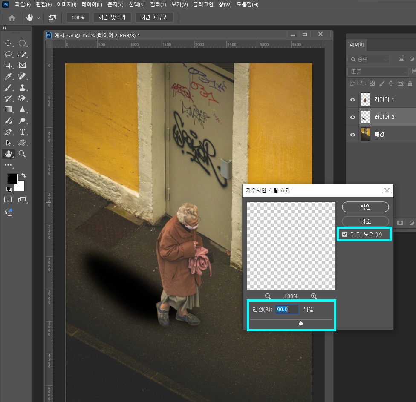Select the Type tool
The height and width of the screenshot is (402, 416).
[22, 132]
